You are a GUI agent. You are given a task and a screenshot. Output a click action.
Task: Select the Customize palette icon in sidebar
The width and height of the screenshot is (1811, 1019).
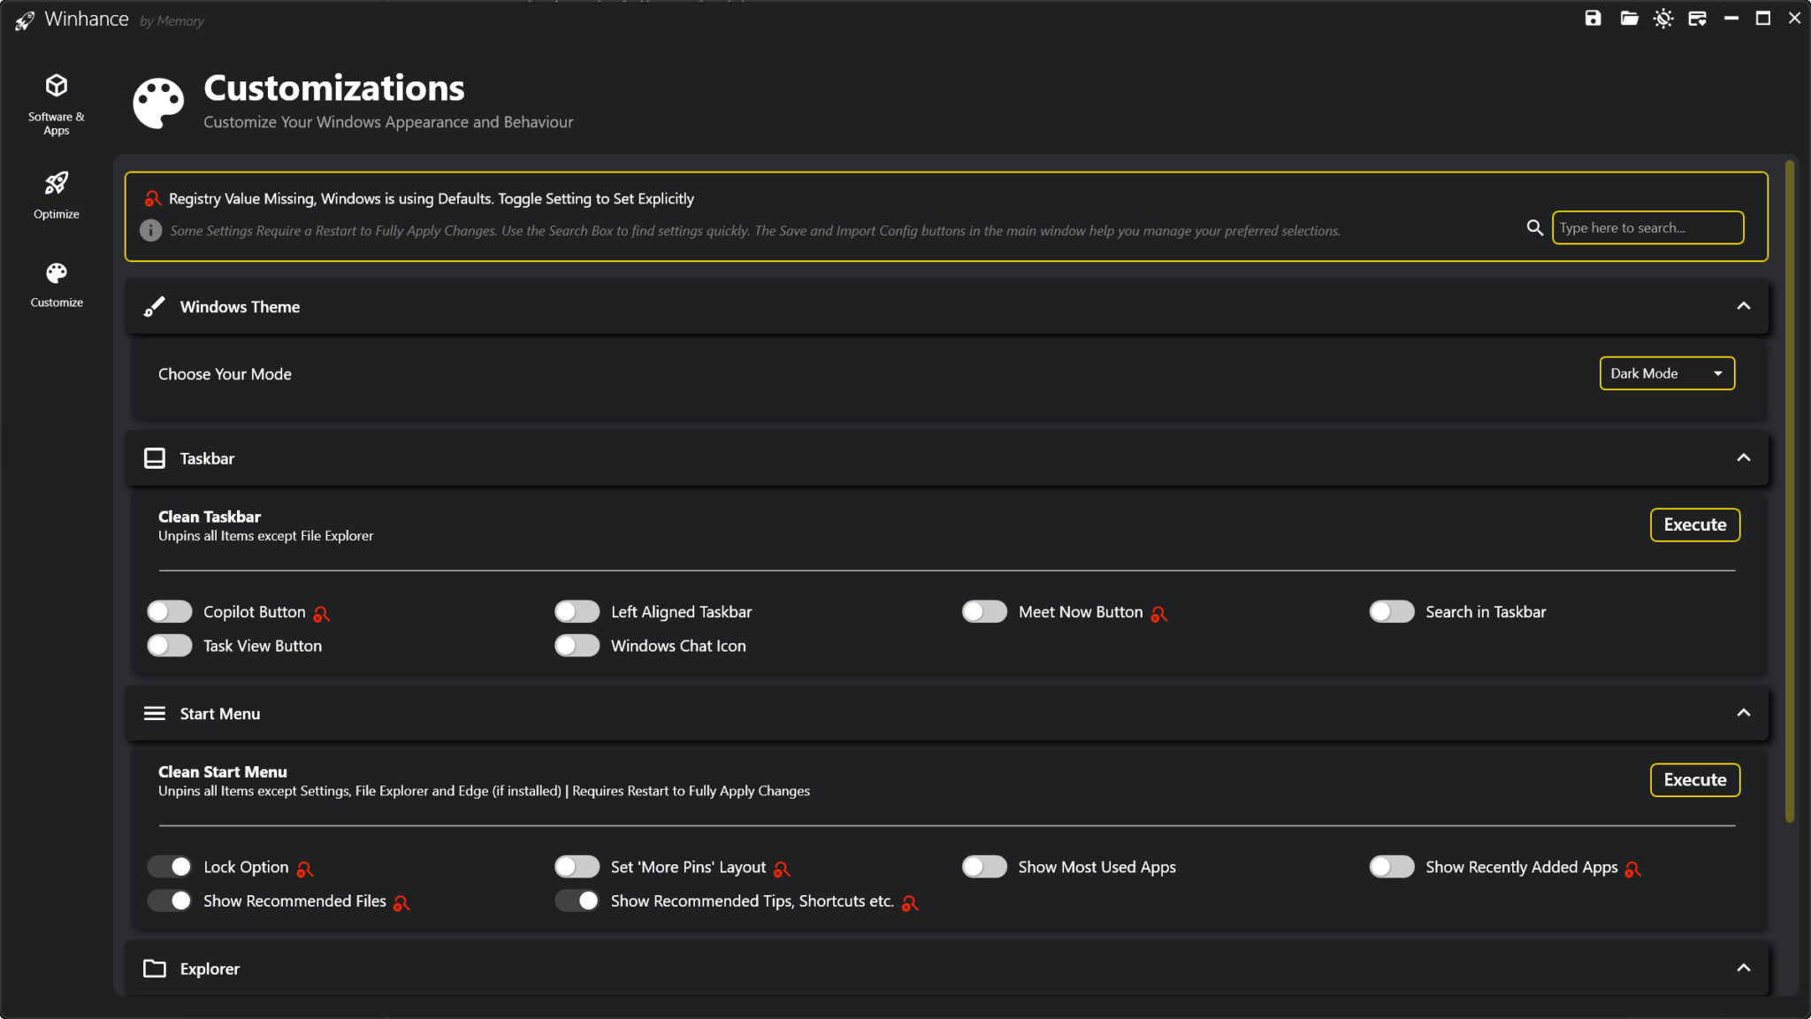pyautogui.click(x=56, y=272)
